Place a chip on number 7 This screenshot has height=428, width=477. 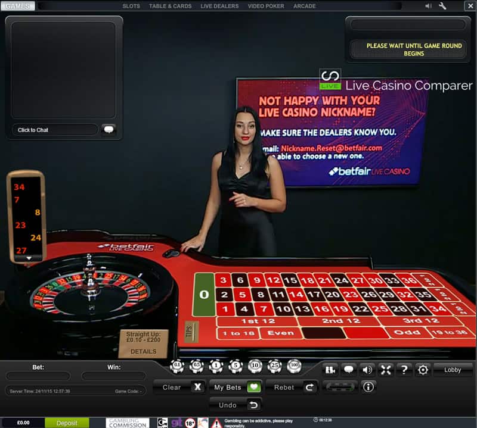pos(264,309)
